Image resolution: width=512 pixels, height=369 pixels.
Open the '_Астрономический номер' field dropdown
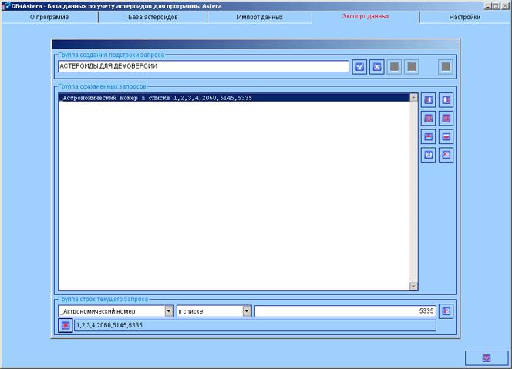click(169, 311)
